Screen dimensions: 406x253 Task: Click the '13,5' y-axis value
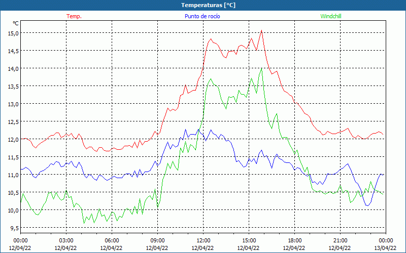pyautogui.click(x=13, y=87)
